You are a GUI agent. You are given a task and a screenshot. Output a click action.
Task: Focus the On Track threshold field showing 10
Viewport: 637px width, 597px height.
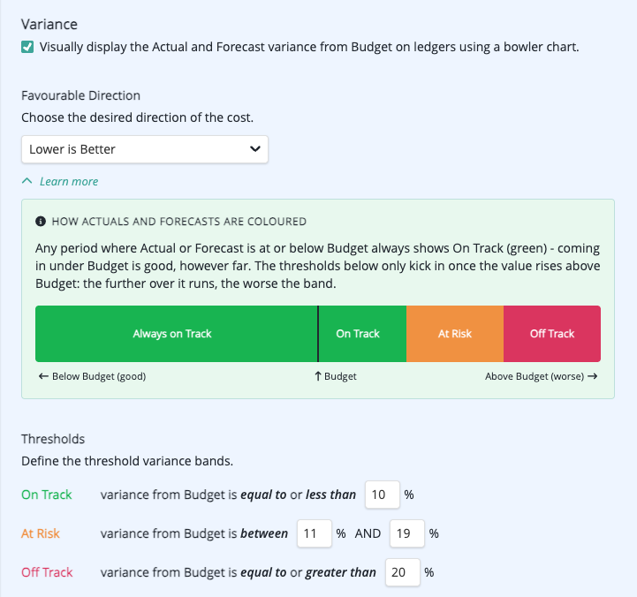click(x=383, y=495)
